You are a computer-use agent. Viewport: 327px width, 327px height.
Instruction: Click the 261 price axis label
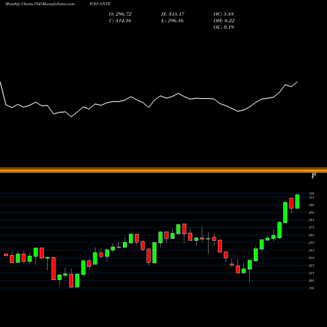(311, 235)
